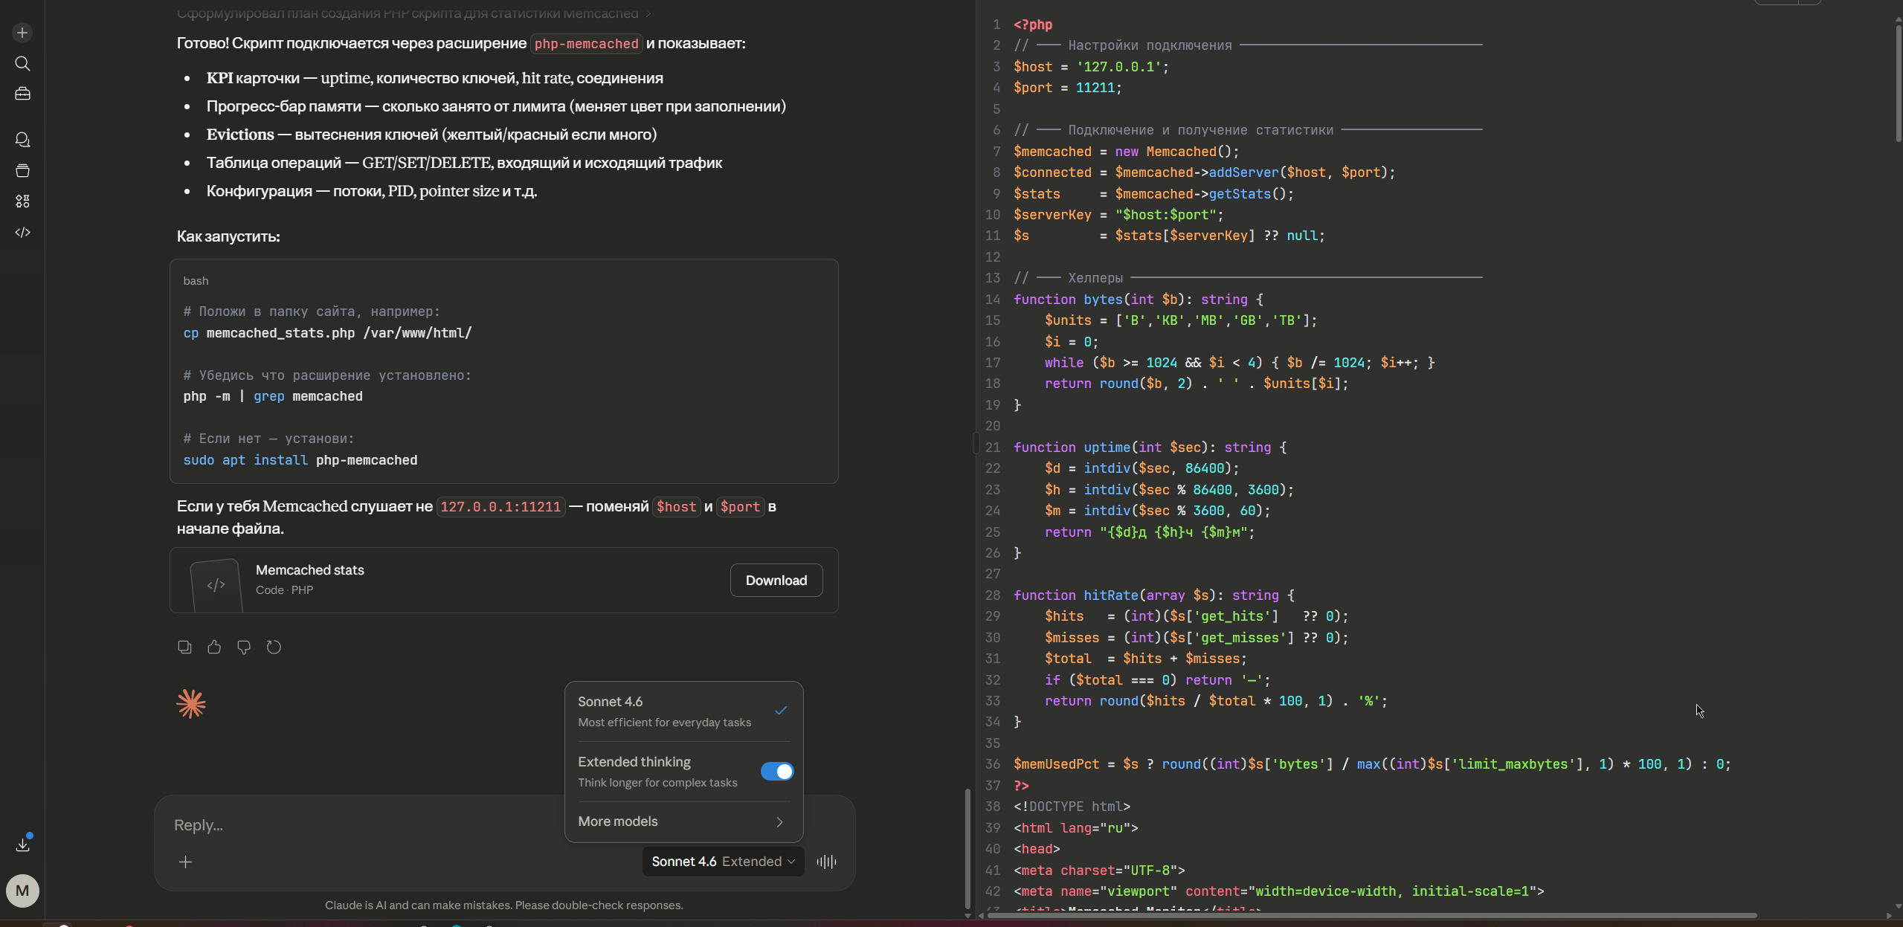Open the code brackets icon in the sidebar
The width and height of the screenshot is (1903, 927).
tap(22, 233)
